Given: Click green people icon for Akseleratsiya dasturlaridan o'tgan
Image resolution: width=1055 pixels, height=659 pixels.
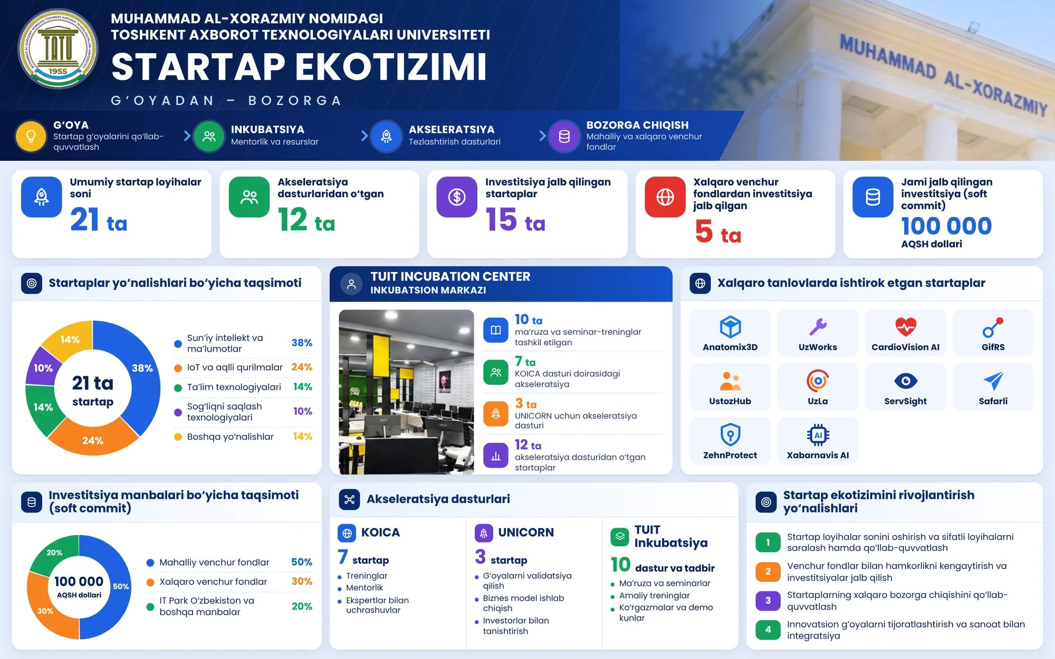Looking at the screenshot, I should coord(250,197).
